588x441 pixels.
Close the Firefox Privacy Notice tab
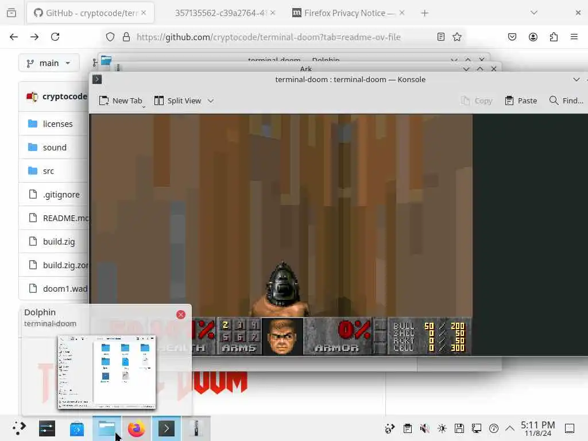point(401,13)
